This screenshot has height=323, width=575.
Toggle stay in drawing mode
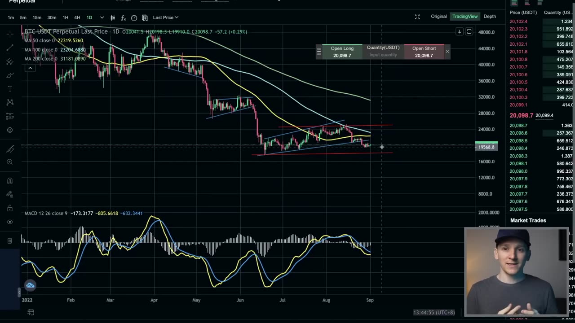tap(10, 194)
